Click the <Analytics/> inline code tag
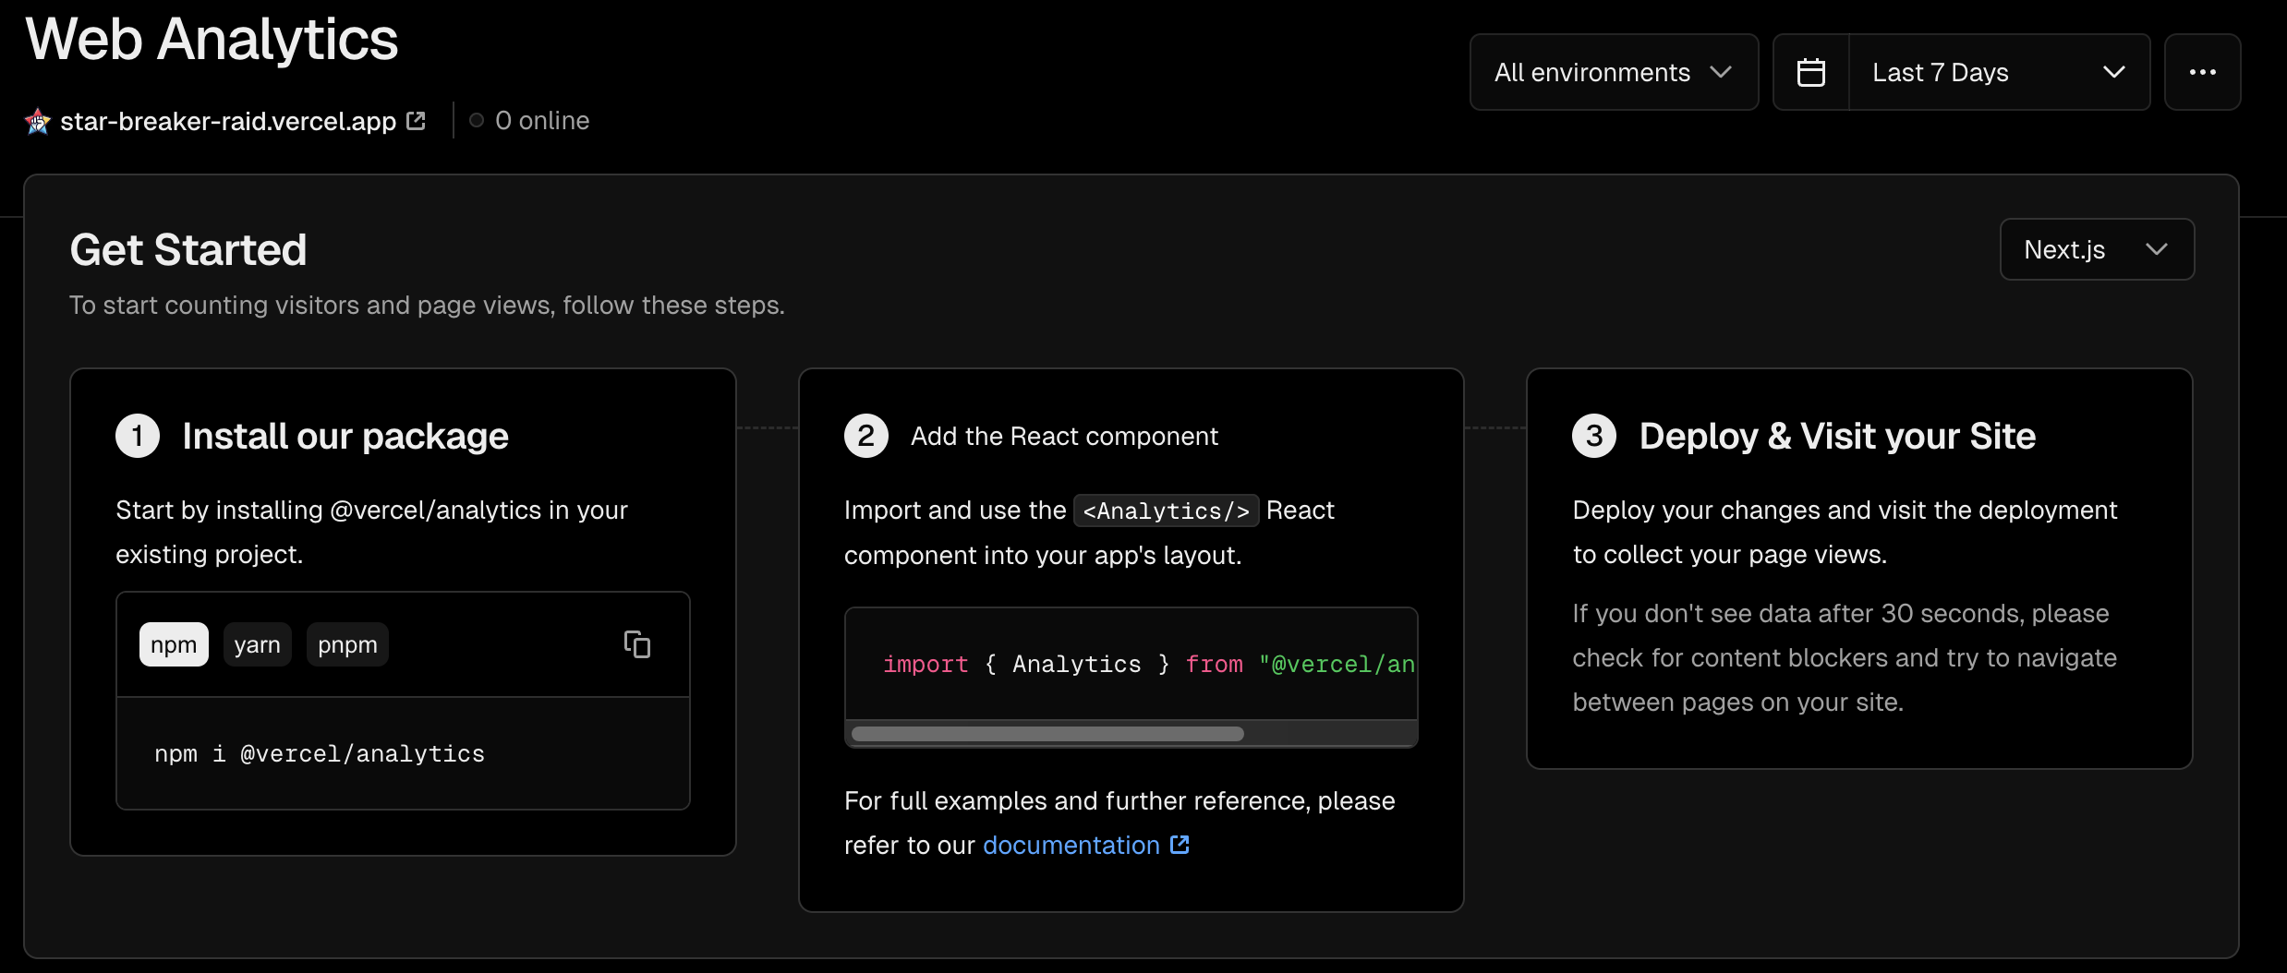Screen dimensions: 2287x973 (1167, 511)
